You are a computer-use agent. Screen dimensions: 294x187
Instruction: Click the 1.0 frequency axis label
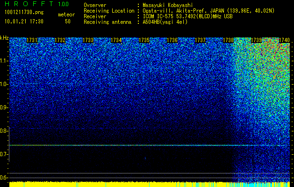[3, 84]
